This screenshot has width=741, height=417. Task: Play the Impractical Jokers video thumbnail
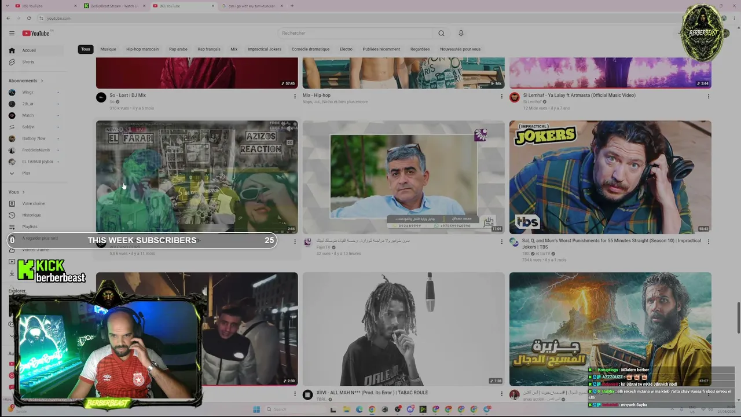point(610,177)
